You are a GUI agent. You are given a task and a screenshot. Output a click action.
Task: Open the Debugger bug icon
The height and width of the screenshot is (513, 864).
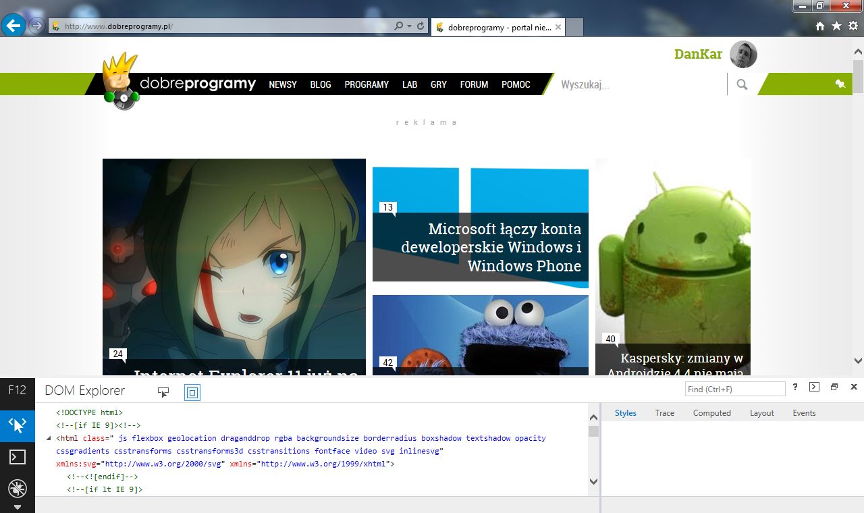coord(18,488)
